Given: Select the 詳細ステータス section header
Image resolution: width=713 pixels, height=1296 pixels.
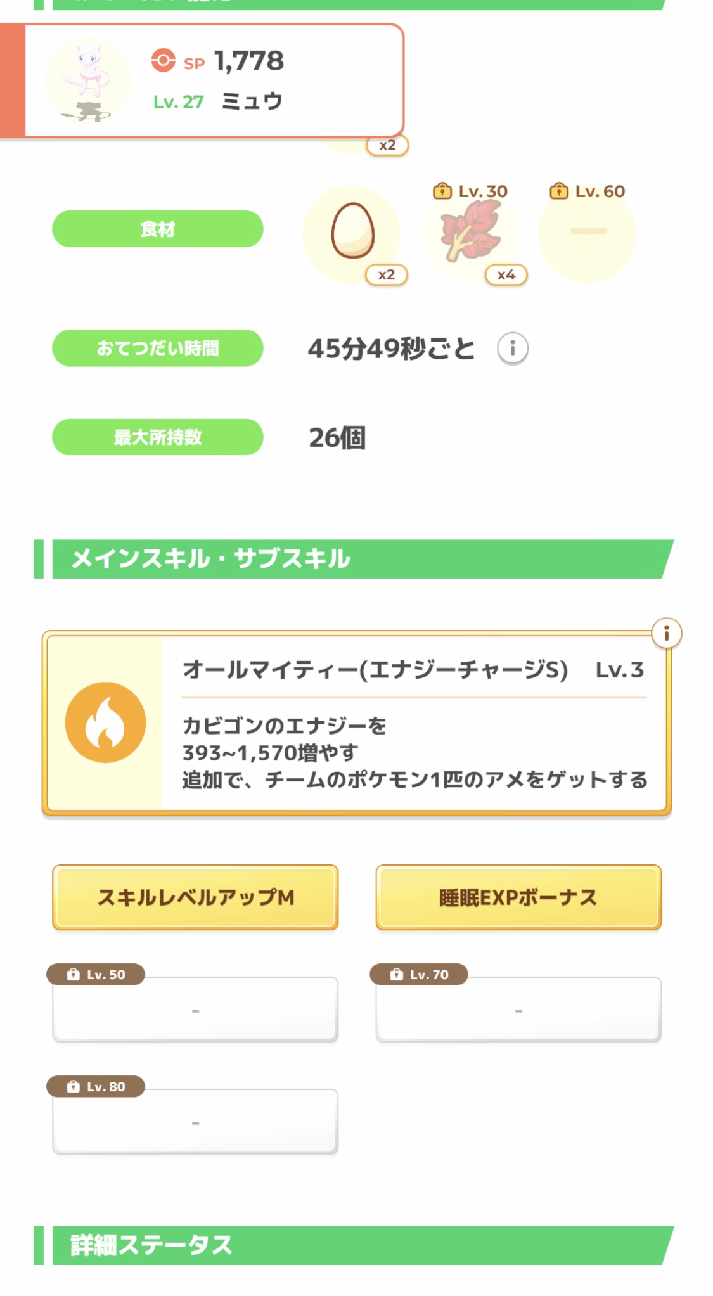Looking at the screenshot, I should [x=354, y=1245].
